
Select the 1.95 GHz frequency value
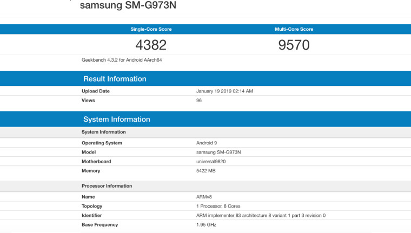[x=206, y=225]
